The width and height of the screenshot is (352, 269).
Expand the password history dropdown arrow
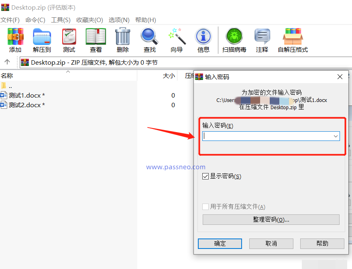[336, 136]
